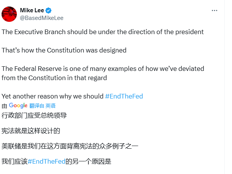Image resolution: width=232 pixels, height=174 pixels.
Task: Click the translated line "宪法就是这样设计的"
Action: pos(31,131)
